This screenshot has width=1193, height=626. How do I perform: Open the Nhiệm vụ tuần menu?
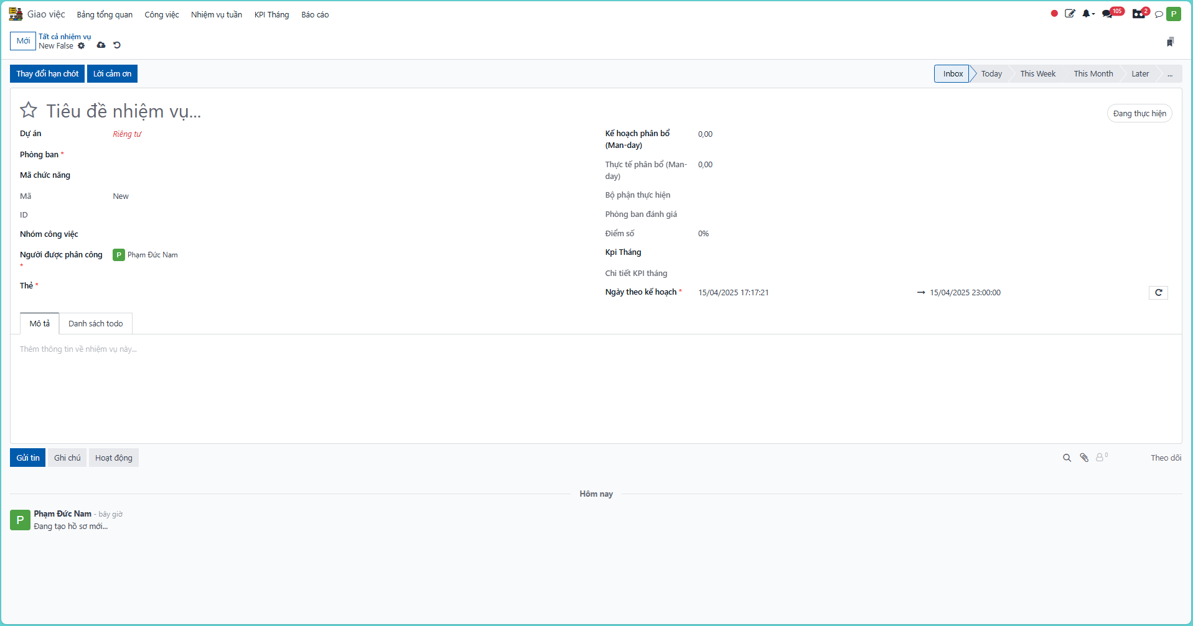tap(217, 14)
